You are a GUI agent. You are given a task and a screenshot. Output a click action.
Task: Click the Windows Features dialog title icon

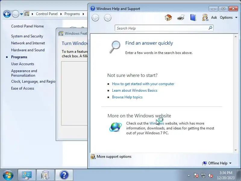(61, 33)
